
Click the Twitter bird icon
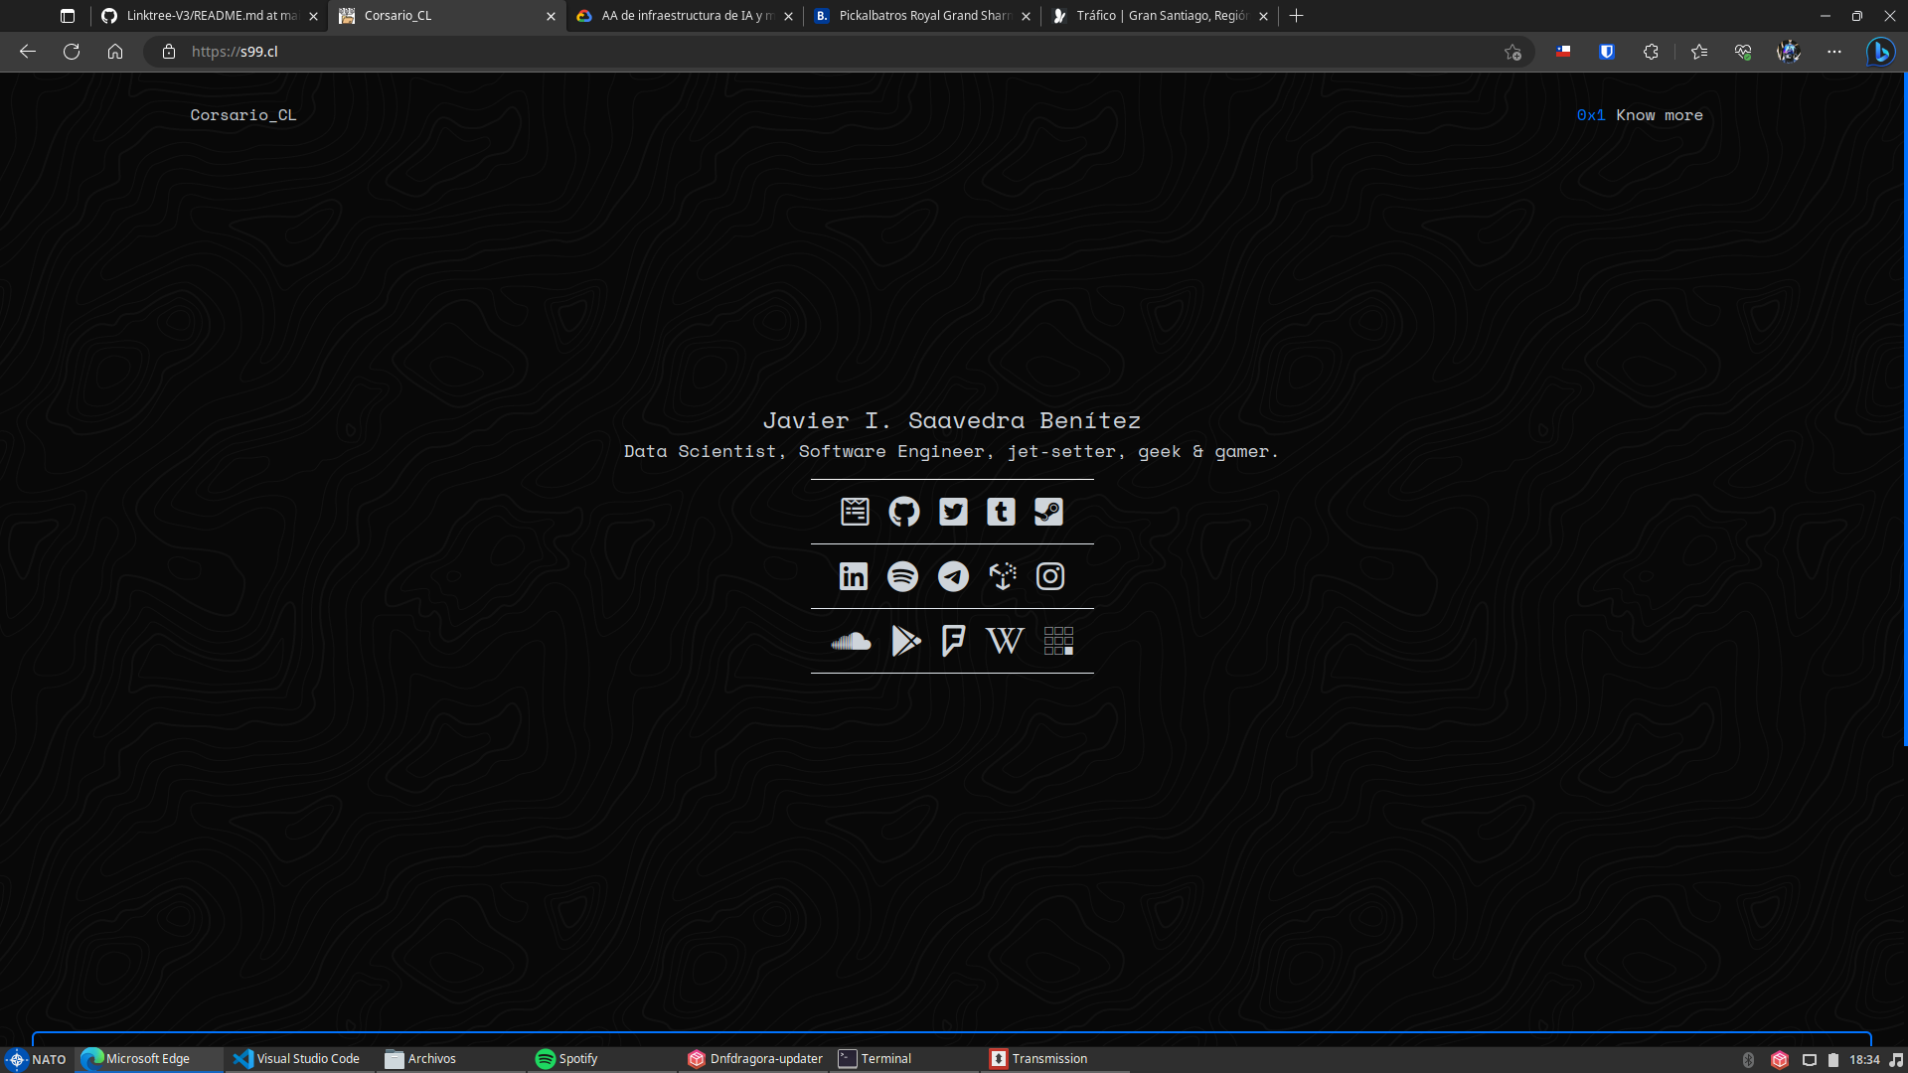point(953,512)
